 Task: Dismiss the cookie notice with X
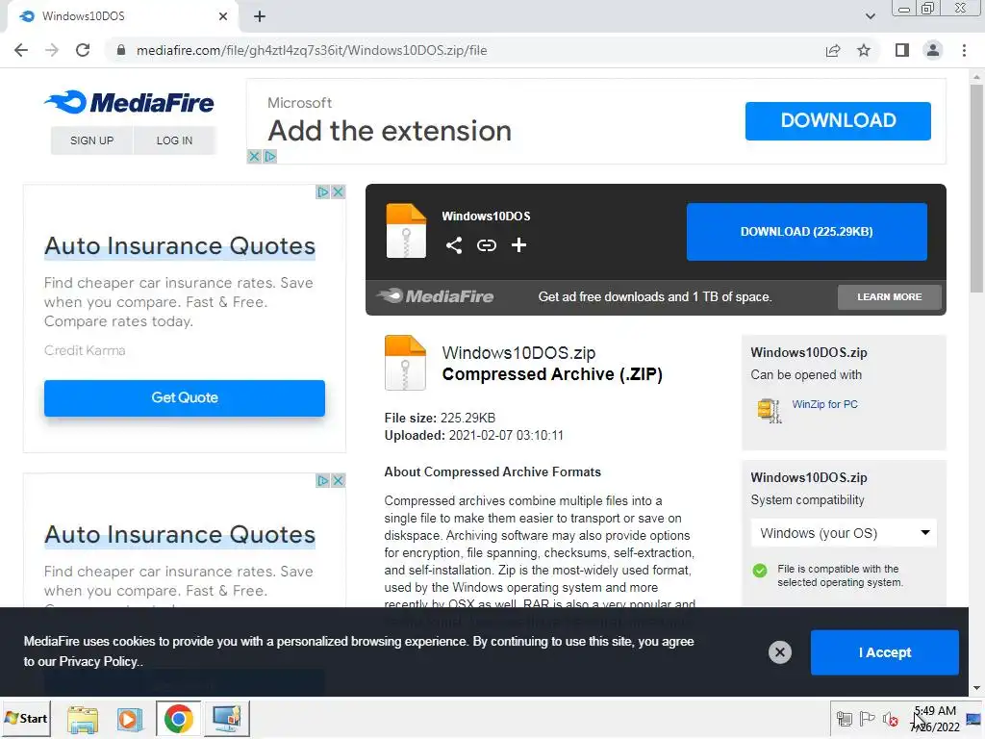coord(779,652)
